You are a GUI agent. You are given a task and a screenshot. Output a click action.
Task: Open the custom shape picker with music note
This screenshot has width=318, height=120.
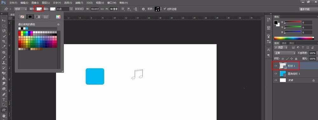158,9
